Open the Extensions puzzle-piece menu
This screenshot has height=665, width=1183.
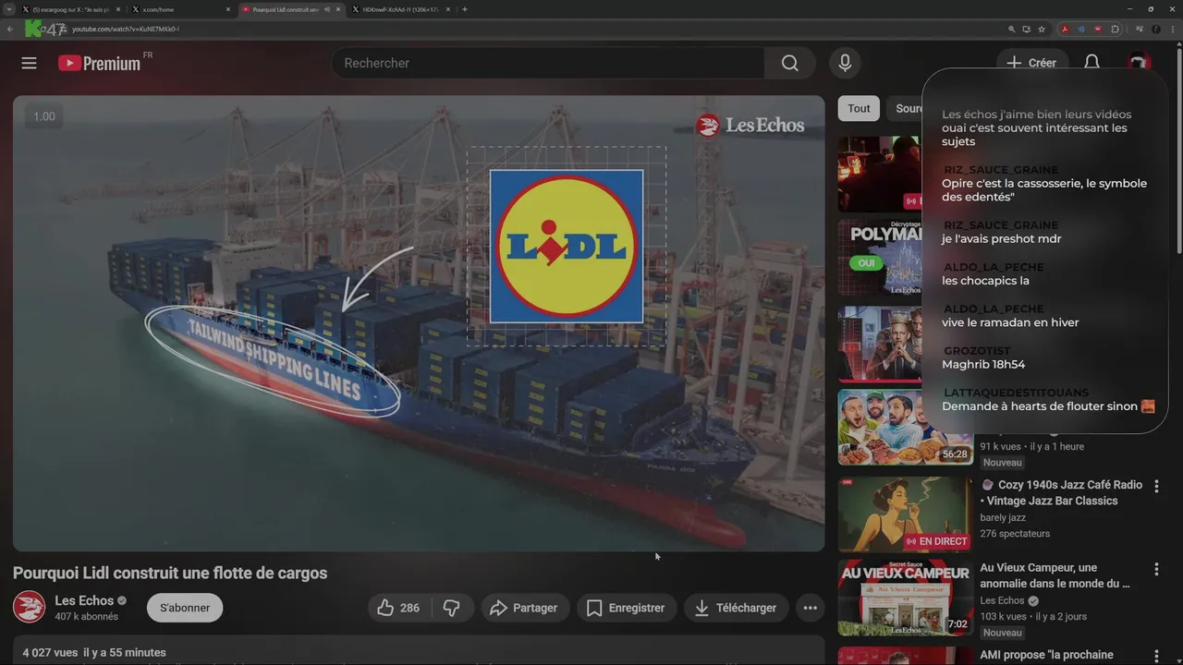point(1116,29)
